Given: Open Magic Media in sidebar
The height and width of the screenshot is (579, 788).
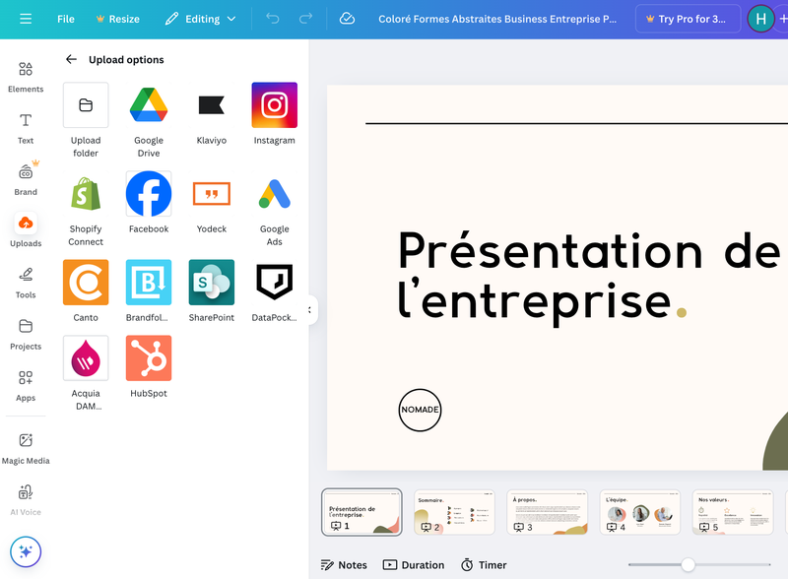Looking at the screenshot, I should 26,449.
